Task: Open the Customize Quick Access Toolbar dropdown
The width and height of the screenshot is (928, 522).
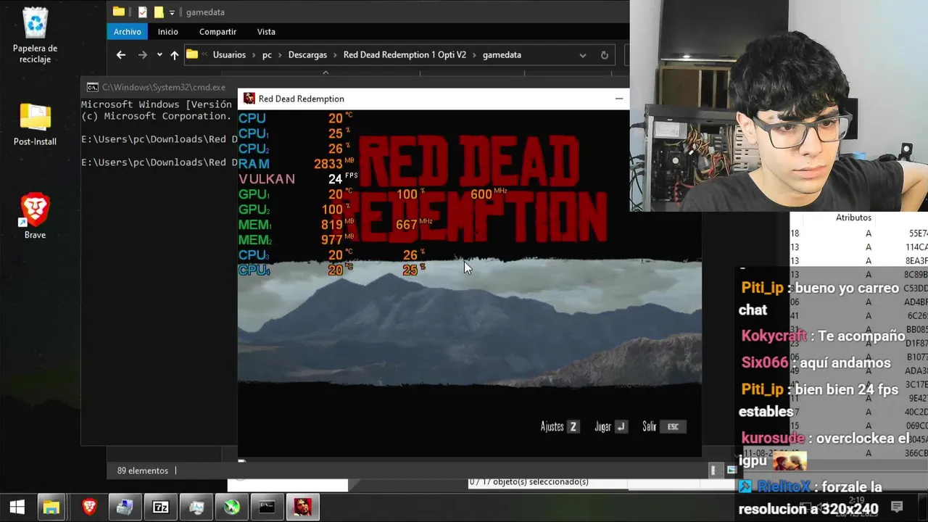Action: click(172, 12)
